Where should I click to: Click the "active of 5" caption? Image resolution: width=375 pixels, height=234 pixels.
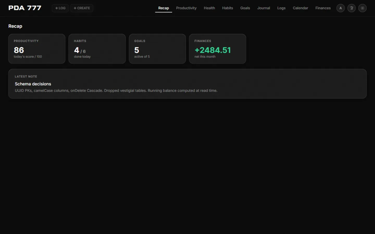[142, 57]
